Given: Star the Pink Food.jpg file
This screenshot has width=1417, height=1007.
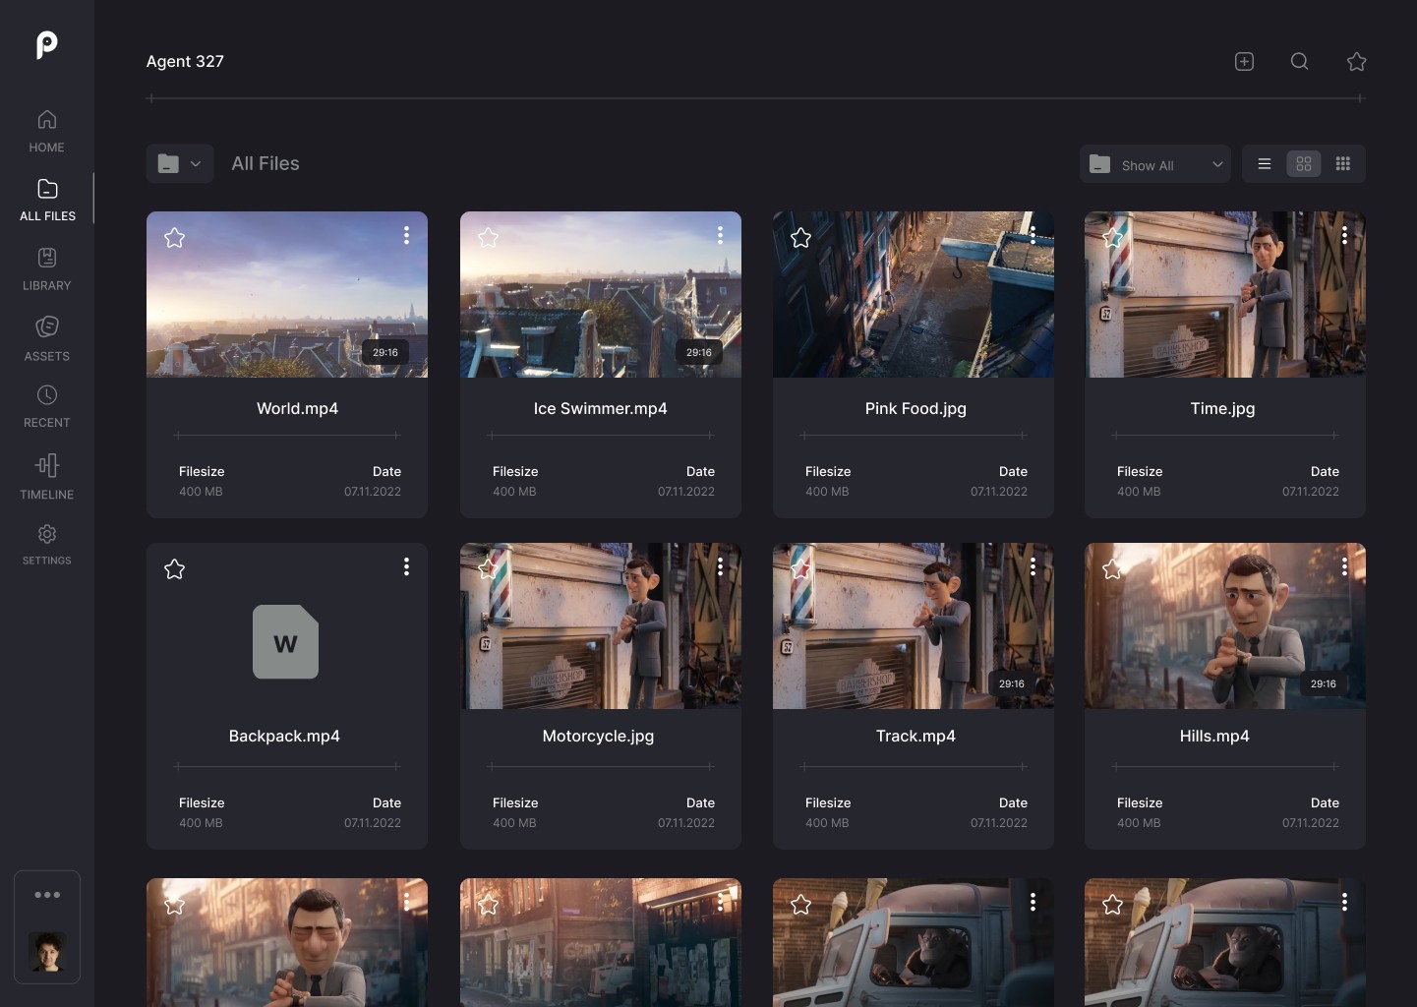Looking at the screenshot, I should [x=801, y=238].
